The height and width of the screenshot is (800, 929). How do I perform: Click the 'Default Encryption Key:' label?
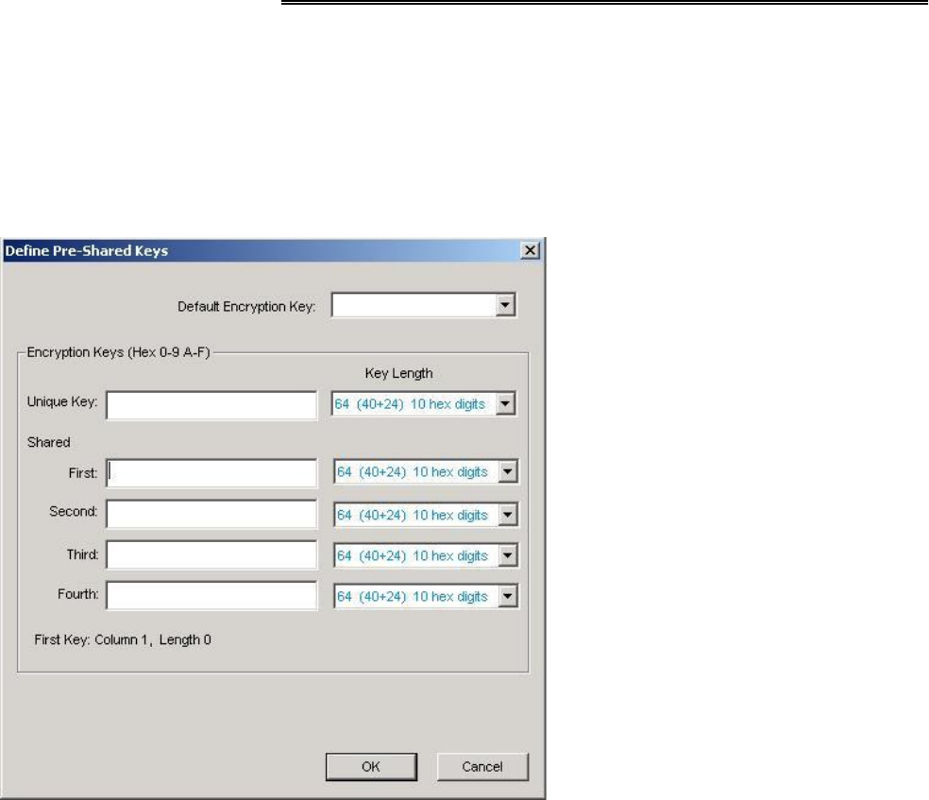[246, 306]
